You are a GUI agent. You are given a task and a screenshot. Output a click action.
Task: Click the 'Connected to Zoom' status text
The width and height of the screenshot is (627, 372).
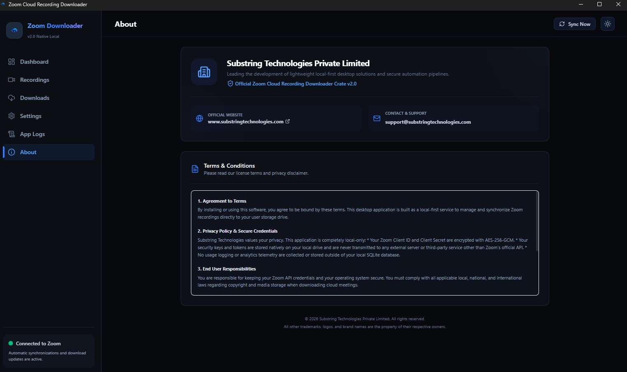point(38,344)
